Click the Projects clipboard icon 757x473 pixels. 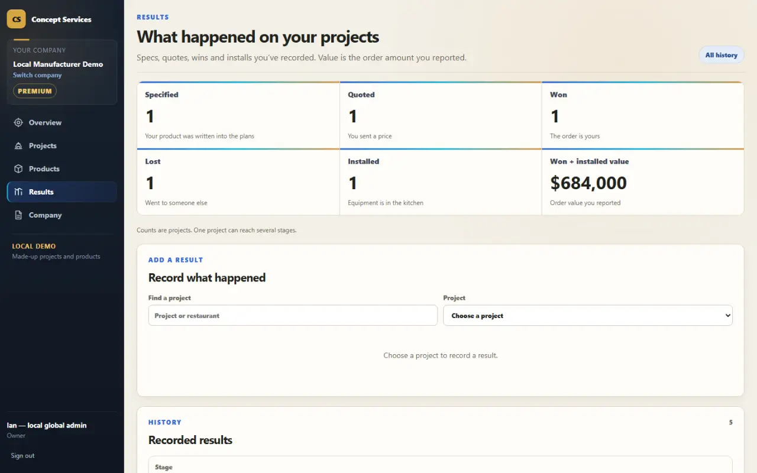click(18, 145)
